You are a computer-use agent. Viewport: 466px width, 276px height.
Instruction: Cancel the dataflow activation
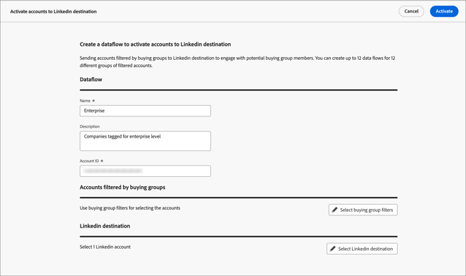tap(411, 11)
